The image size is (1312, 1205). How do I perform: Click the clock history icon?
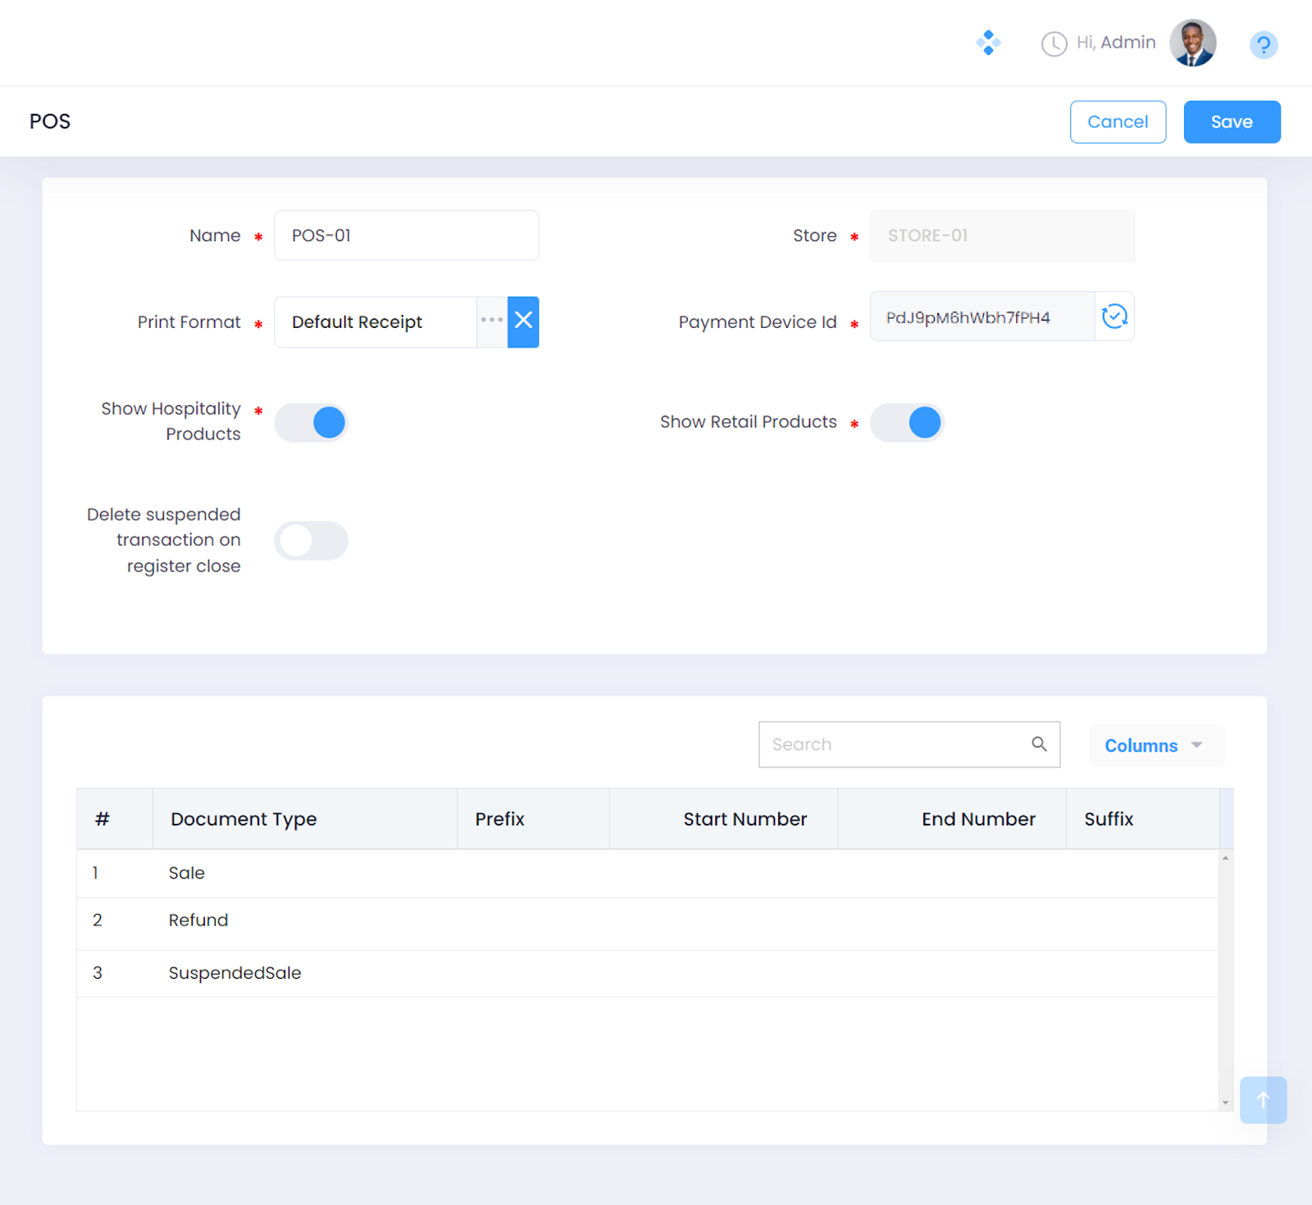(x=1054, y=43)
